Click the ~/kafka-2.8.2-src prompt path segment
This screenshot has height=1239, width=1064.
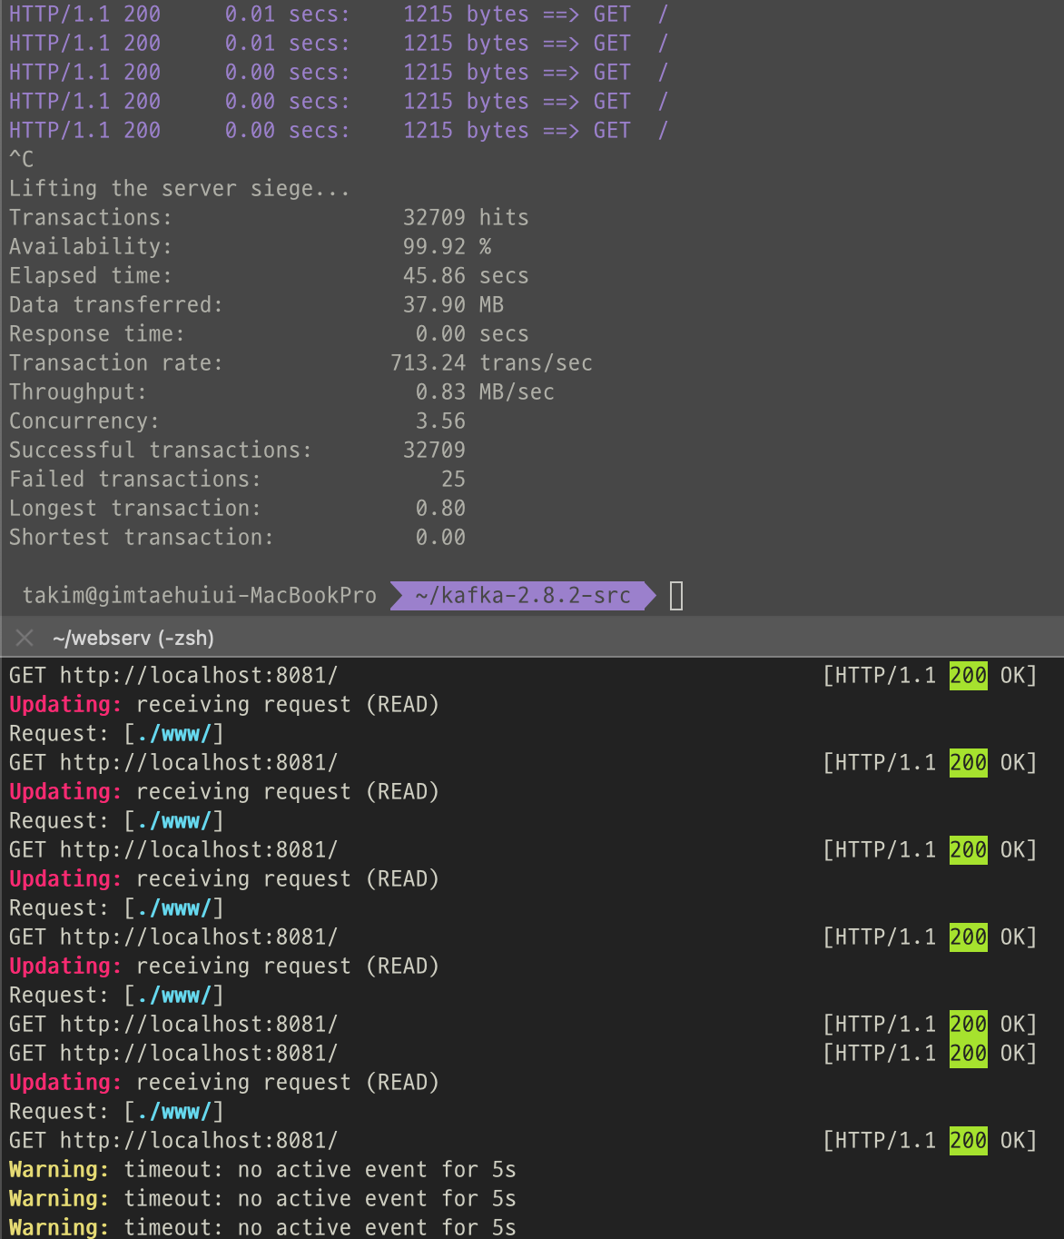pos(522,596)
